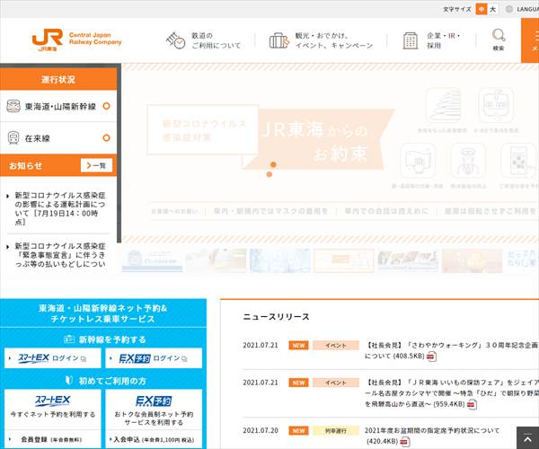Open PDF icon for いいもの探訪フェア release
539x449 pixels.
pyautogui.click(x=472, y=404)
